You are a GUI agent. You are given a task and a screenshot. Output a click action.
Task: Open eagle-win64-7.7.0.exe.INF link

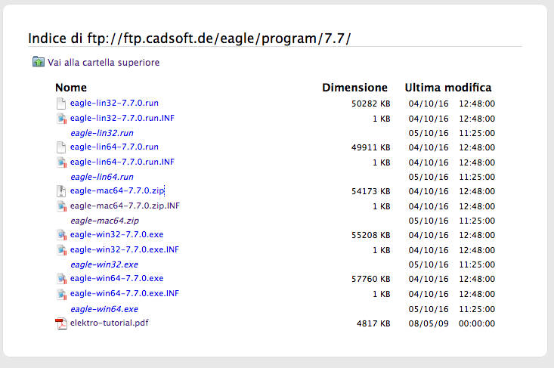[x=125, y=293]
